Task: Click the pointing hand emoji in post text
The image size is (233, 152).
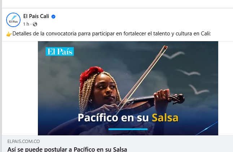Action: click(x=9, y=34)
